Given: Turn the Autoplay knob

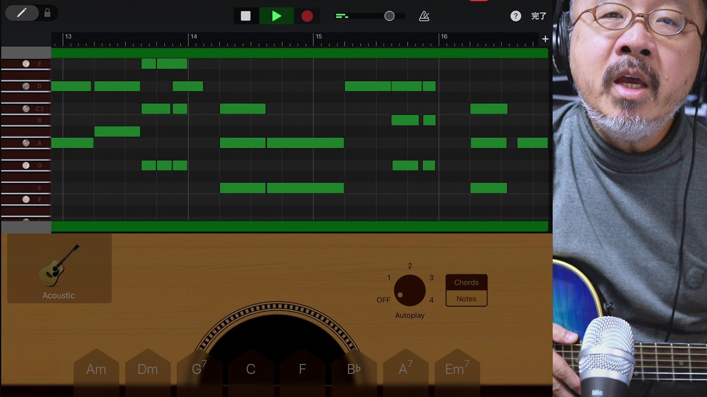Looking at the screenshot, I should coord(409,290).
